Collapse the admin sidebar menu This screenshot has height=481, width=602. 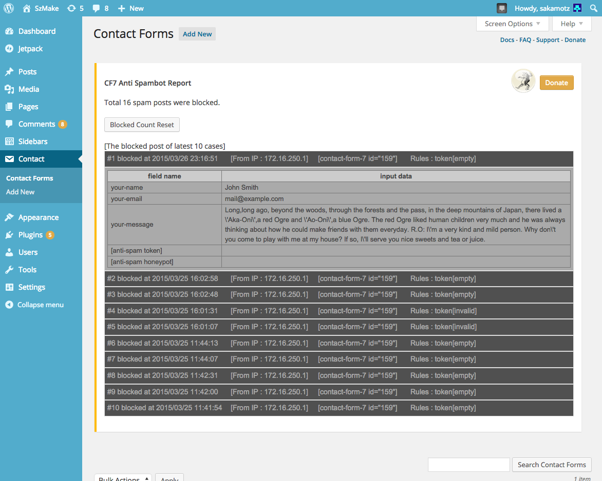pyautogui.click(x=40, y=305)
